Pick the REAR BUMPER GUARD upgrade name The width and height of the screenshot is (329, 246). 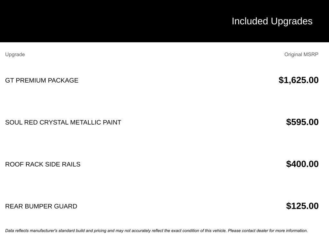click(41, 206)
